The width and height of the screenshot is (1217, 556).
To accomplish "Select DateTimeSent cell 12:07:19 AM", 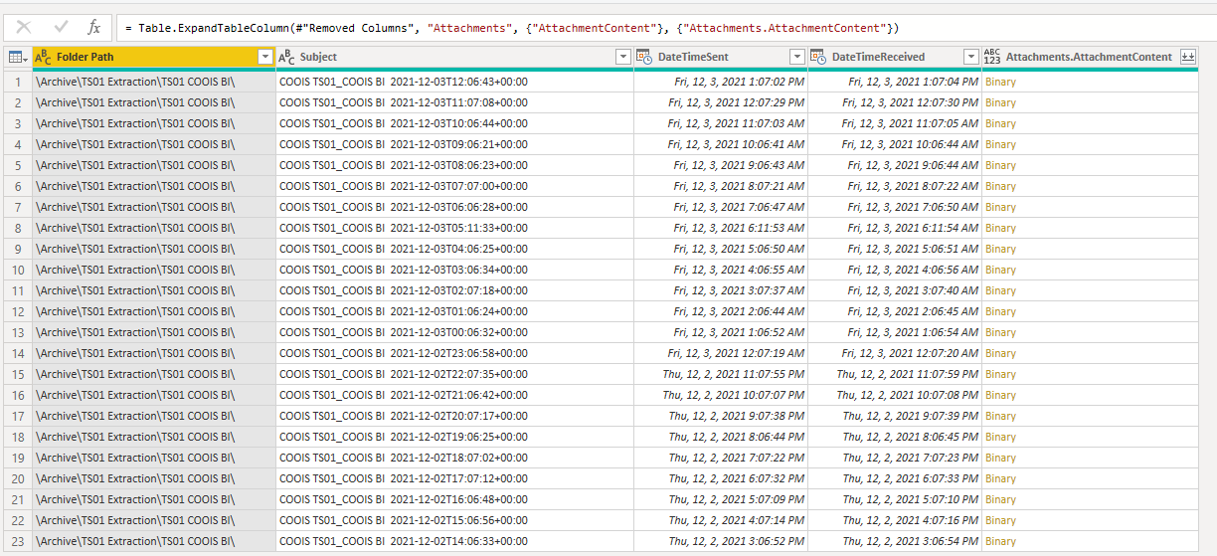I will click(x=721, y=354).
